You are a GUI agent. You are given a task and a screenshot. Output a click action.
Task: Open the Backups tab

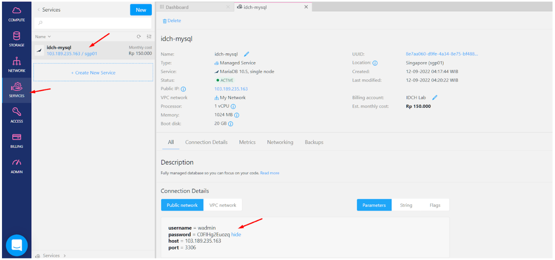click(314, 142)
